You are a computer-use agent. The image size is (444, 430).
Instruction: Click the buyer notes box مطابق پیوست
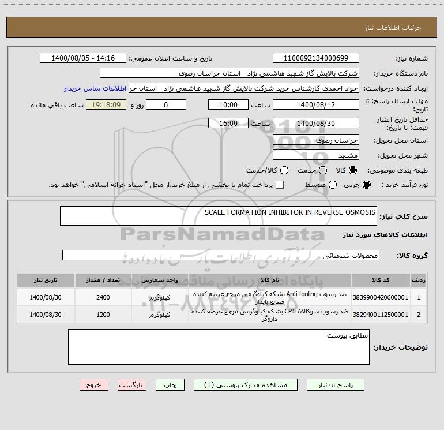coord(219,347)
